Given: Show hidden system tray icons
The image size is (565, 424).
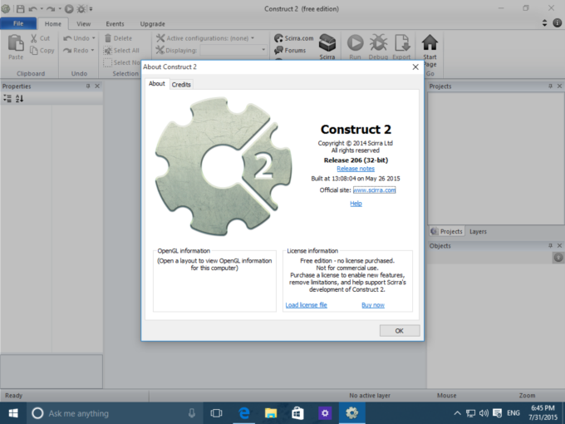Looking at the screenshot, I should (457, 413).
